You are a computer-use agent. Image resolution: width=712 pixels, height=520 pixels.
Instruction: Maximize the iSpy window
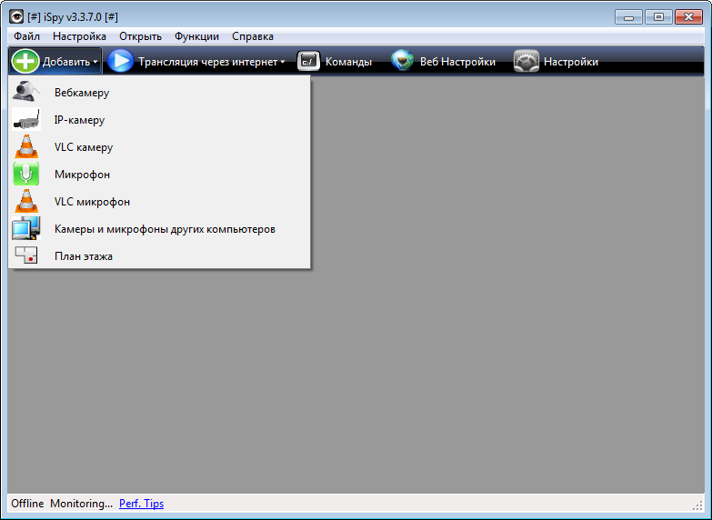658,17
